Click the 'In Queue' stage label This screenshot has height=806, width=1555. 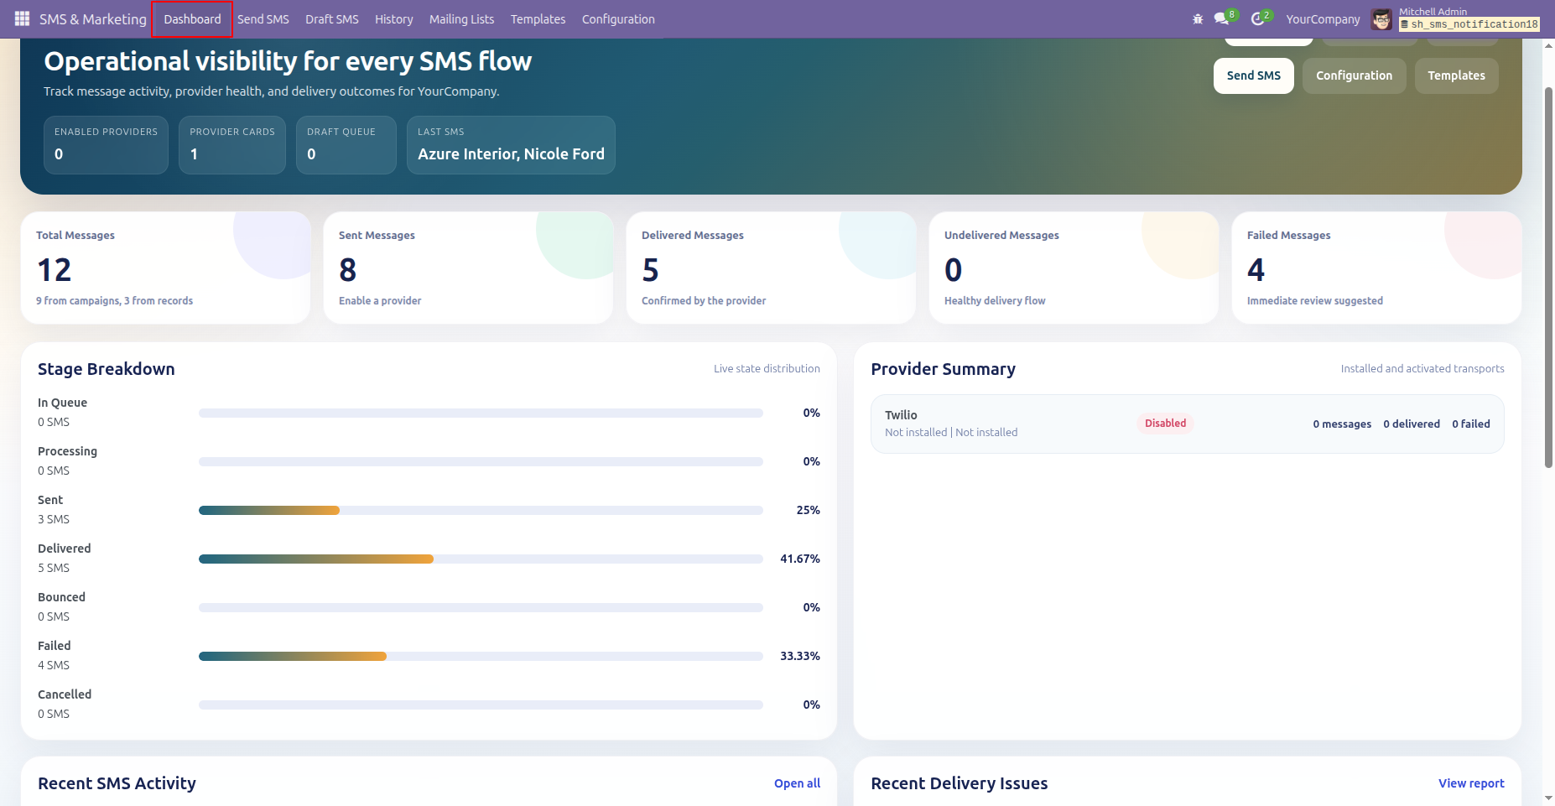coord(63,403)
